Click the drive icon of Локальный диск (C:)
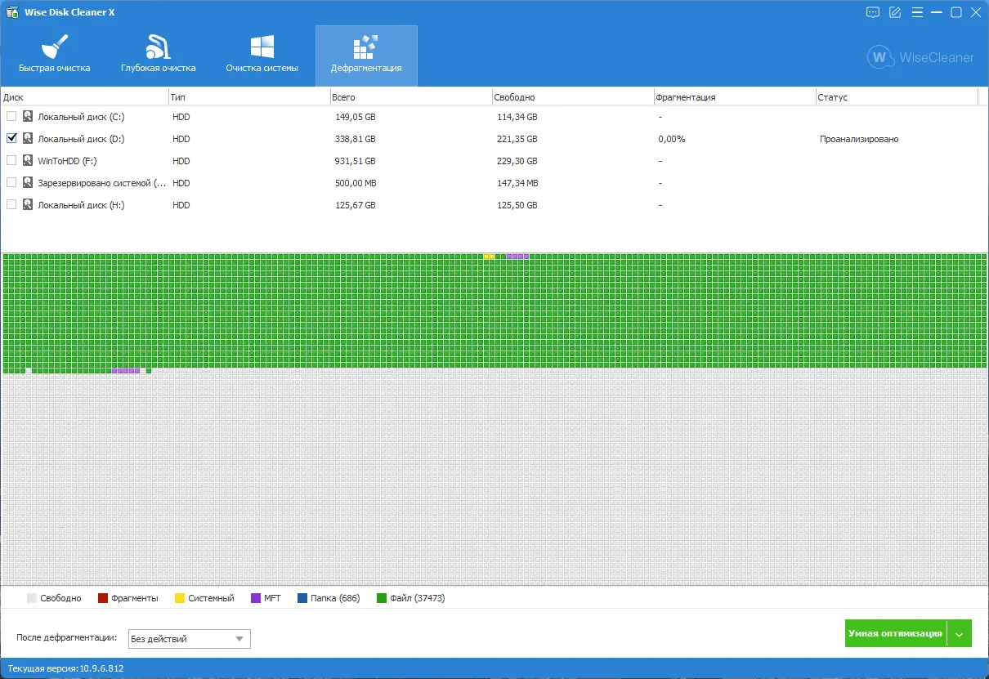This screenshot has width=989, height=679. pos(28,117)
